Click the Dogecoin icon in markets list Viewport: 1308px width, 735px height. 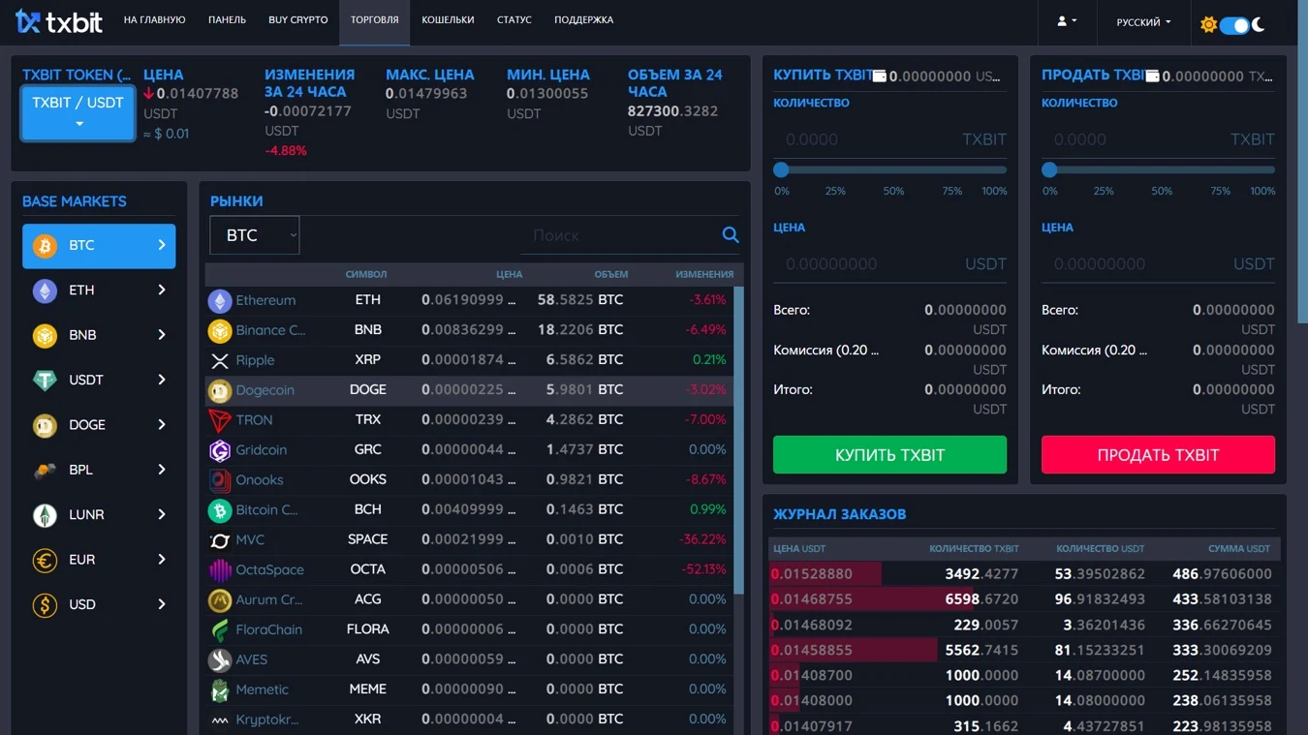pyautogui.click(x=220, y=391)
